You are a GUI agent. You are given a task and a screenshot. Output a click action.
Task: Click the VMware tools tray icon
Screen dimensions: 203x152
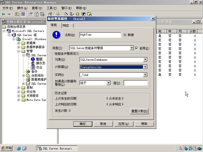(x=191, y=148)
